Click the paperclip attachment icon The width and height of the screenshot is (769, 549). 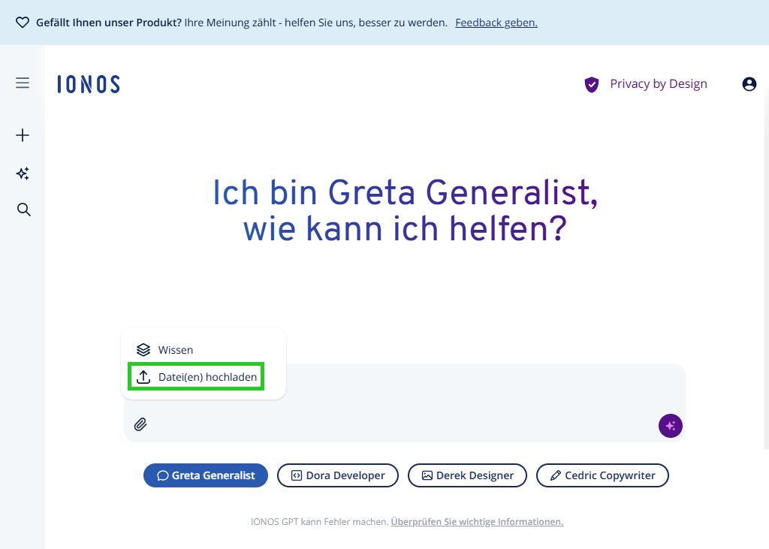(x=140, y=424)
